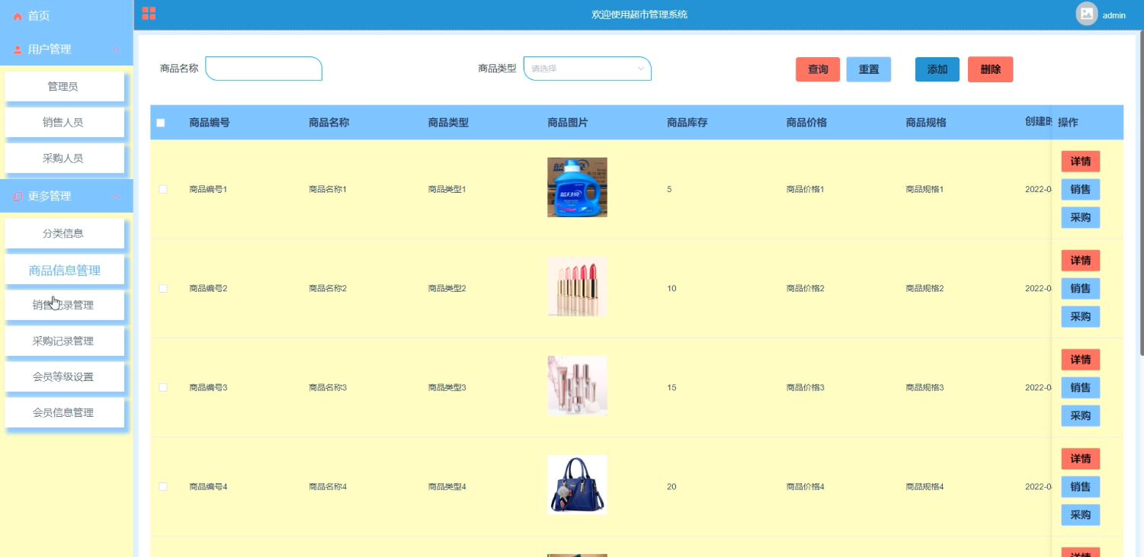1144x557 pixels.
Task: Open 销售记录管理 in the sidebar
Action: pos(64,306)
